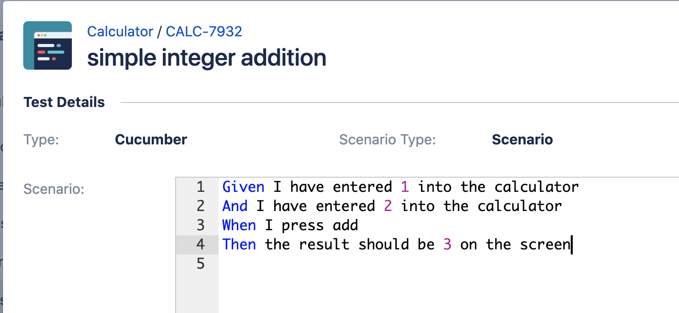Image resolution: width=679 pixels, height=313 pixels.
Task: Click the empty fifth line of the scenario editor
Action: click(448, 264)
